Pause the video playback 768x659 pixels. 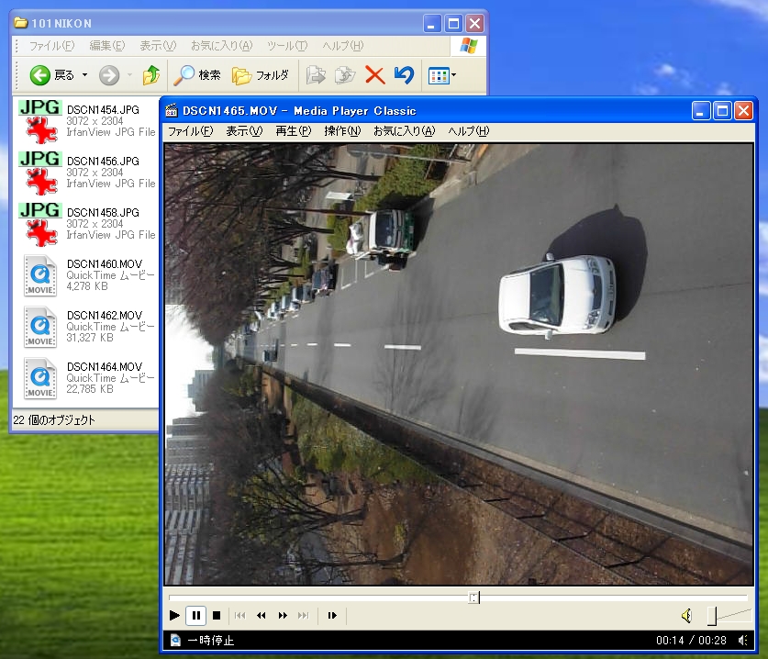point(196,615)
